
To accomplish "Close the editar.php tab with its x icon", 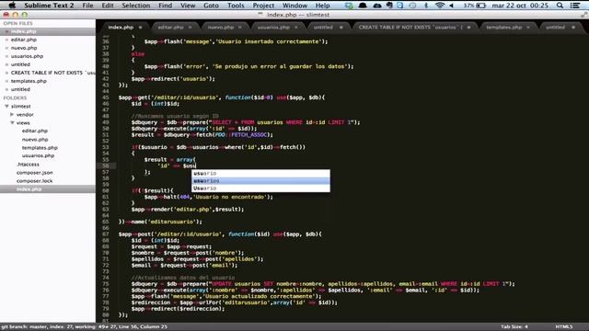I will coord(191,27).
